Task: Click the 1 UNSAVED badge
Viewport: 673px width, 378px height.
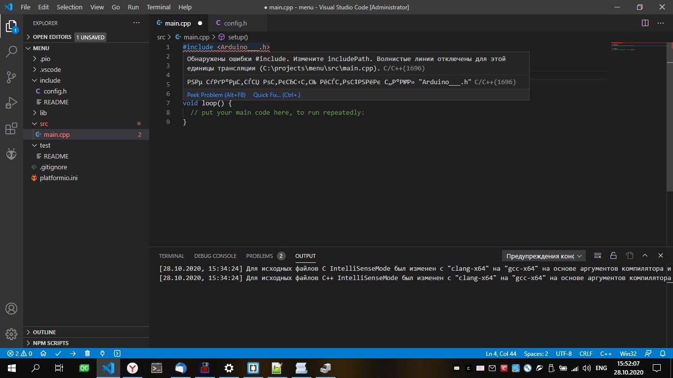Action: click(x=90, y=37)
